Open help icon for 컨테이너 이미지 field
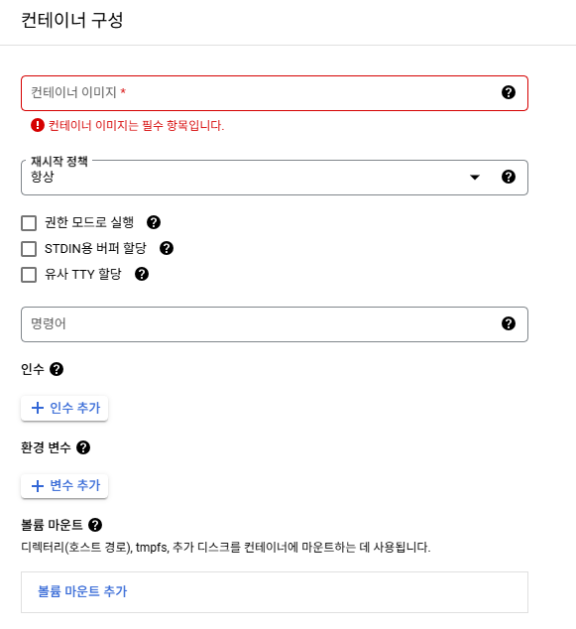 click(x=509, y=92)
